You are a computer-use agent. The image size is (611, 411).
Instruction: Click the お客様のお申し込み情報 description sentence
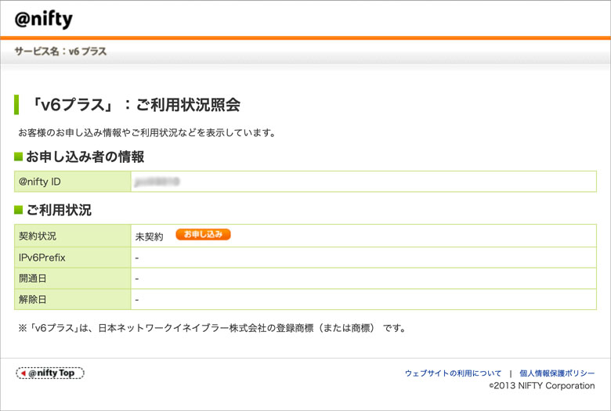pyautogui.click(x=147, y=133)
